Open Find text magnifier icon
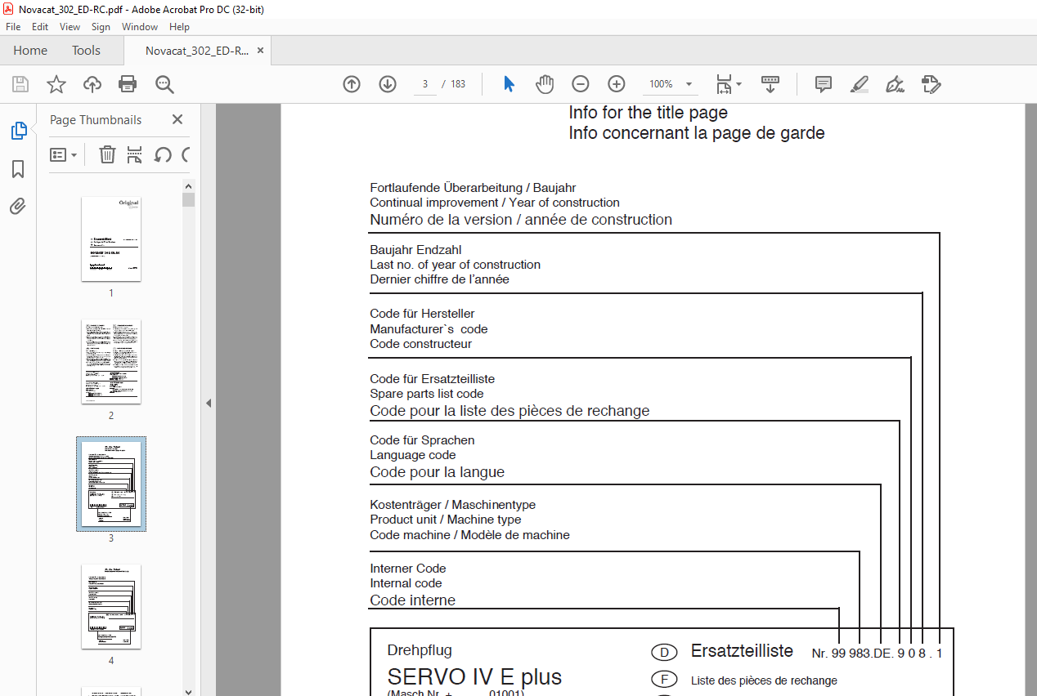The height and width of the screenshot is (696, 1037). pos(164,84)
